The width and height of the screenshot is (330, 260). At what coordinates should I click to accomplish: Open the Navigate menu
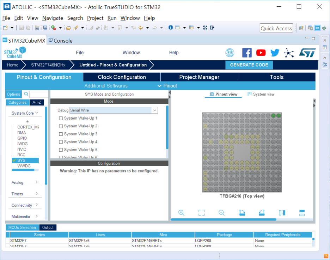click(x=53, y=18)
